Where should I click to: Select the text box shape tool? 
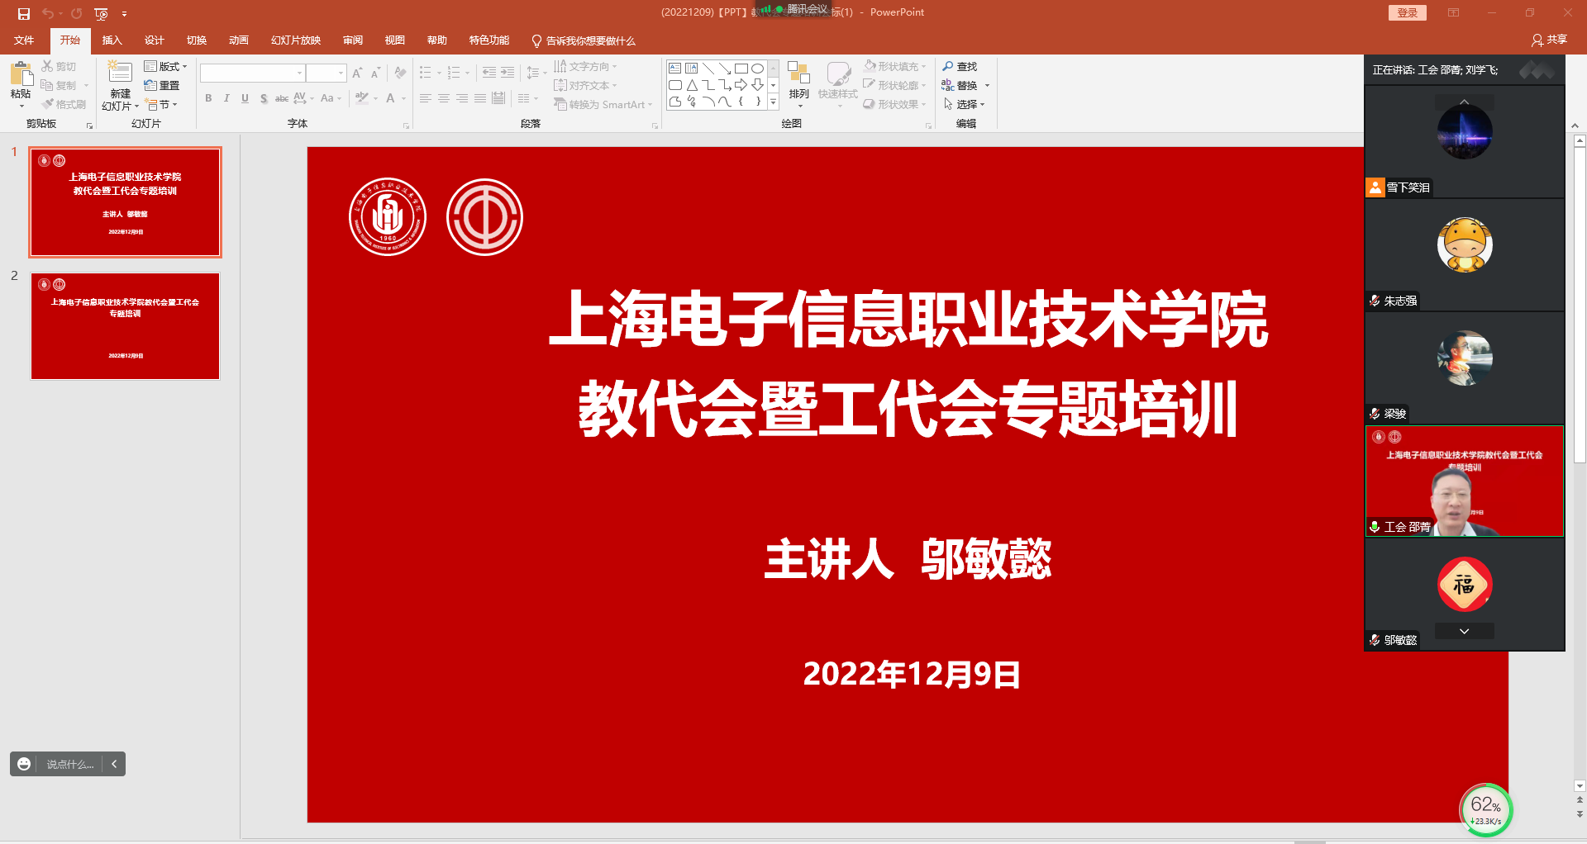pyautogui.click(x=675, y=69)
